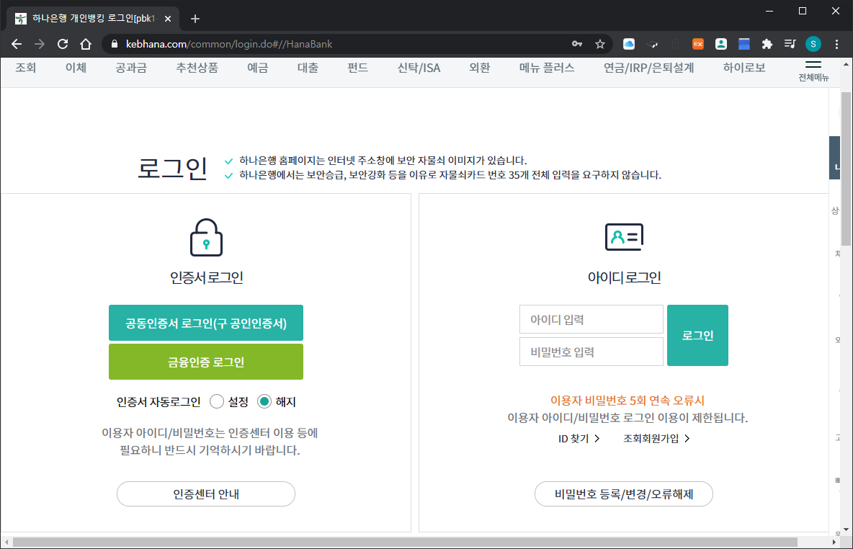Select 설정 for 인증서 자동로그인

[217, 401]
